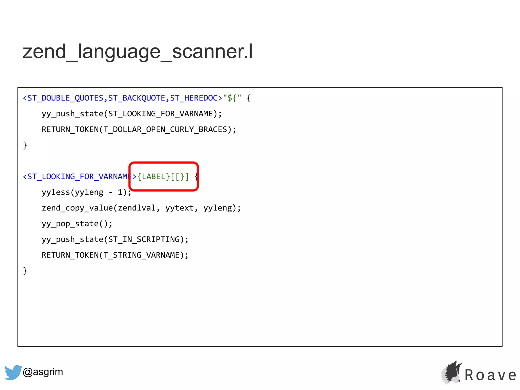Click the yy_push_state(ST_IN_SCRIPTING) line

pyautogui.click(x=115, y=239)
